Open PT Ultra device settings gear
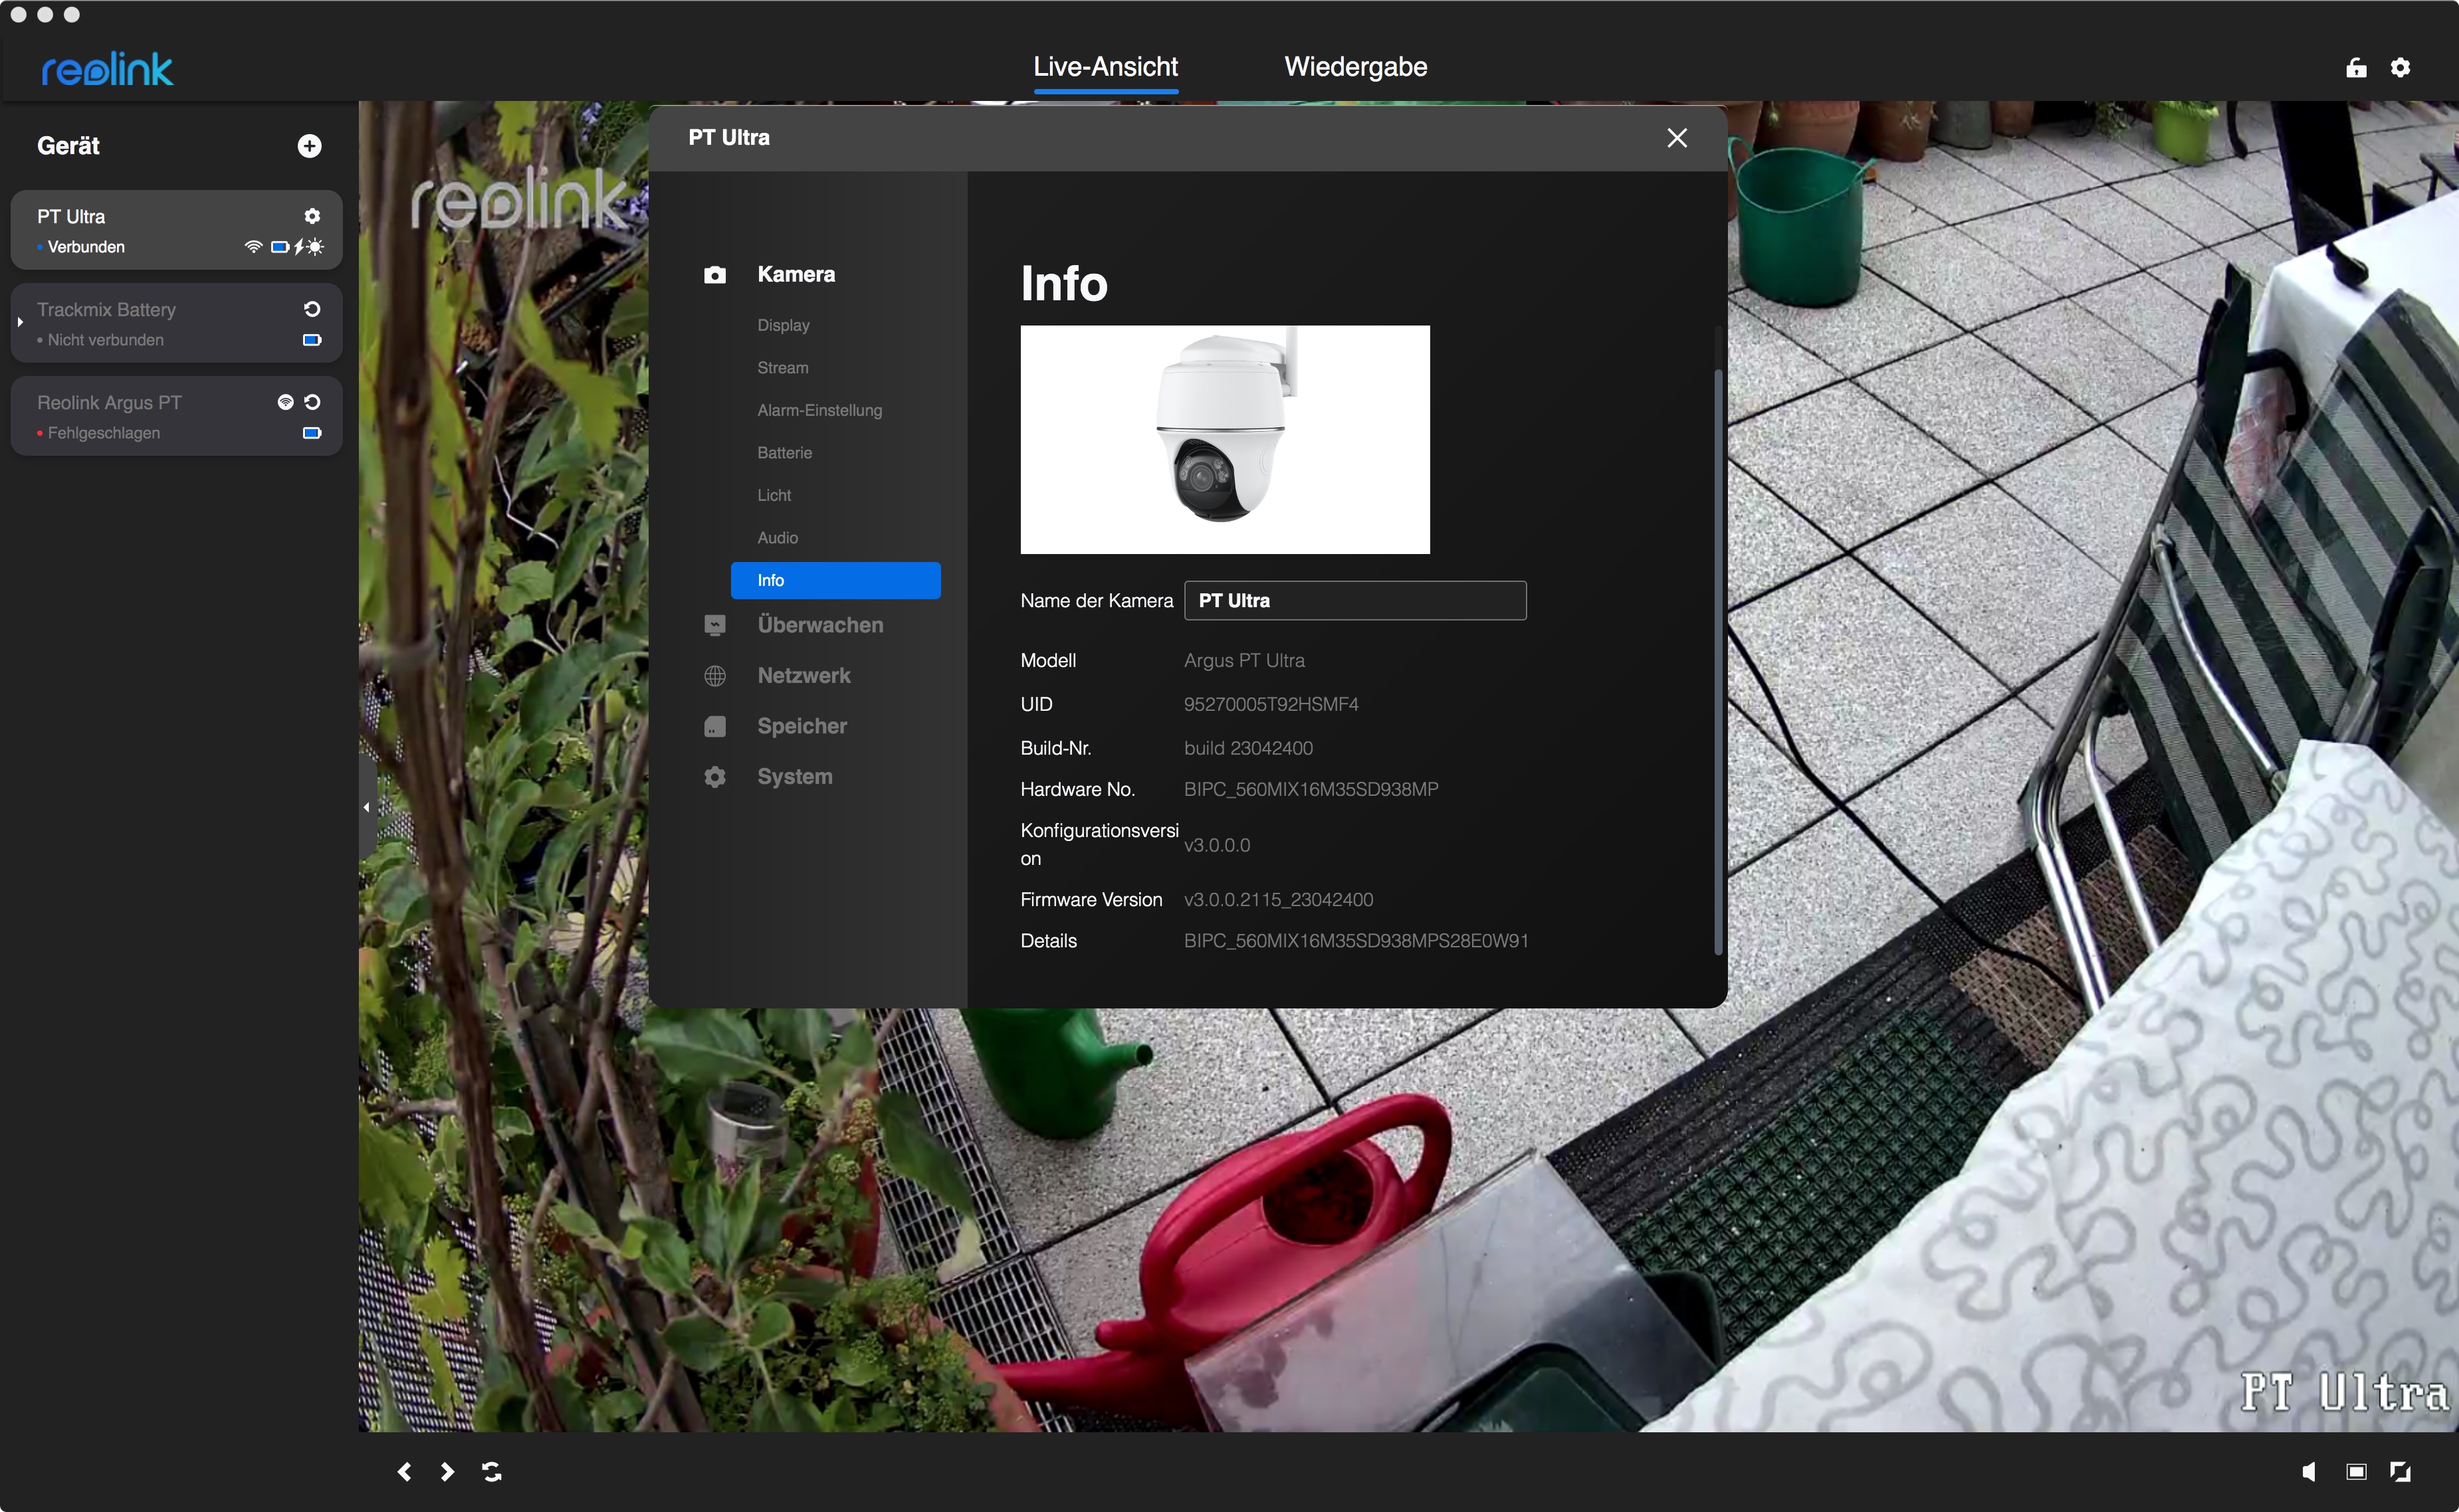Screen dimensions: 2459x1512 312,216
